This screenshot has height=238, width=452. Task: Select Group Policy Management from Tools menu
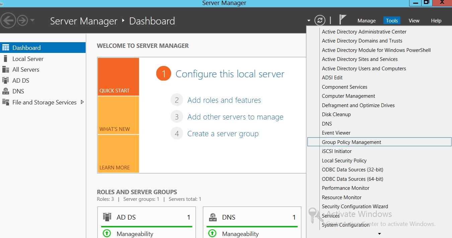click(351, 142)
